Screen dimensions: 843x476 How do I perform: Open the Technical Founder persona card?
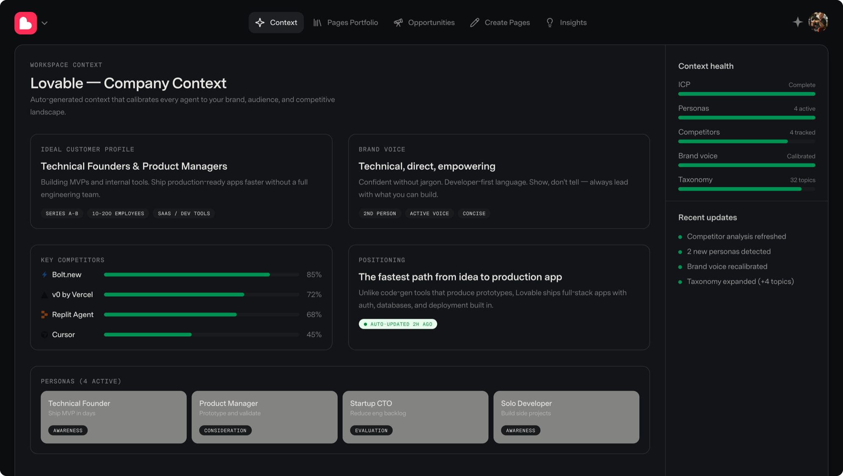click(113, 417)
